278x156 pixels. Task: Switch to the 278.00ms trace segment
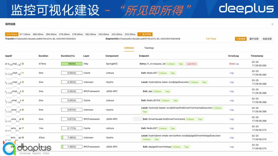coord(77,34)
